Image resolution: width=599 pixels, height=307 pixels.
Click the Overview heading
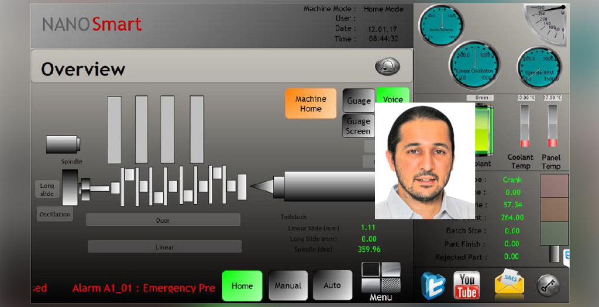pos(83,69)
